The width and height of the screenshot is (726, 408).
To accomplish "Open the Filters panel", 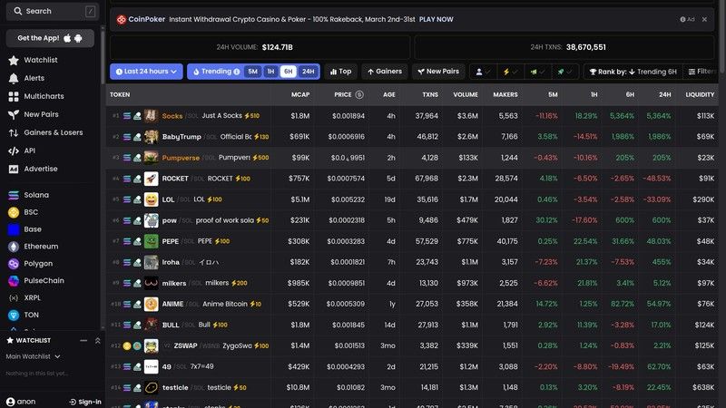I will 702,72.
